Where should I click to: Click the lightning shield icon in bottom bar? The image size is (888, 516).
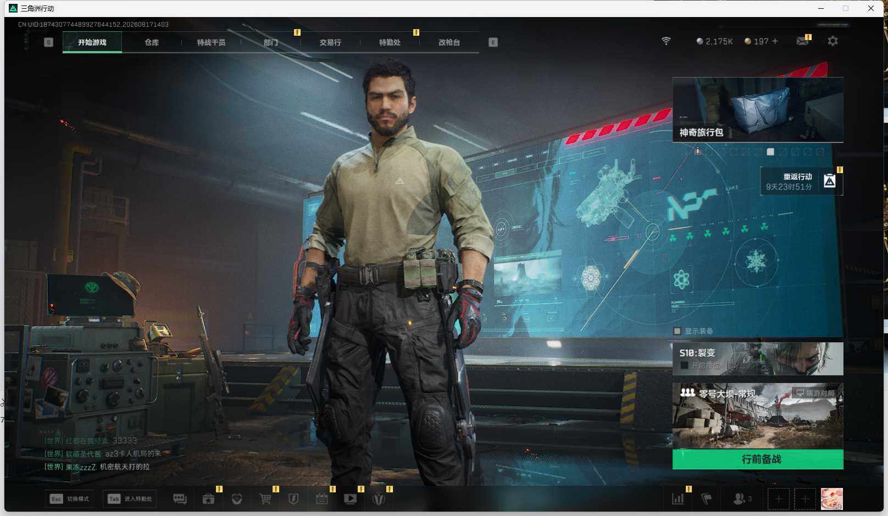tap(293, 499)
